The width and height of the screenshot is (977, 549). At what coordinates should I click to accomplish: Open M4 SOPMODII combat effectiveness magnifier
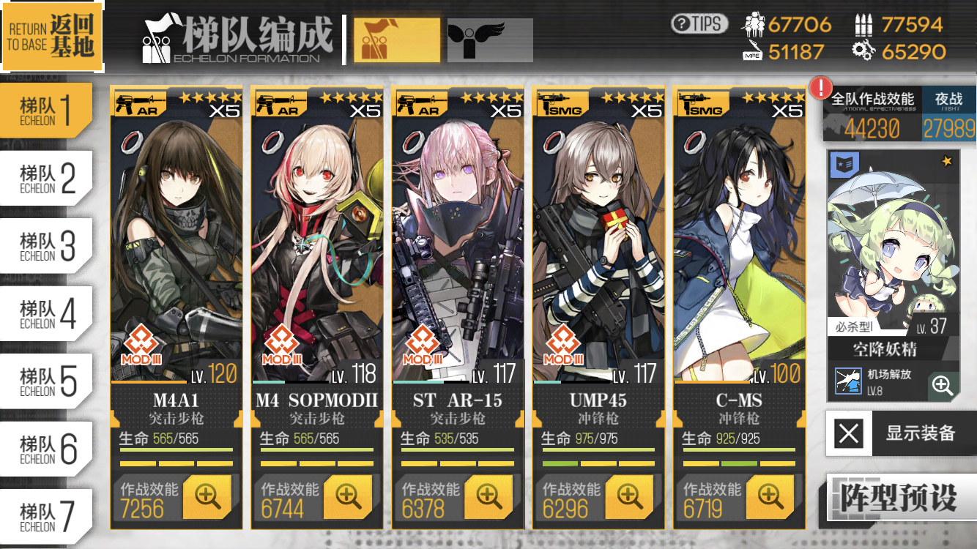(x=348, y=497)
